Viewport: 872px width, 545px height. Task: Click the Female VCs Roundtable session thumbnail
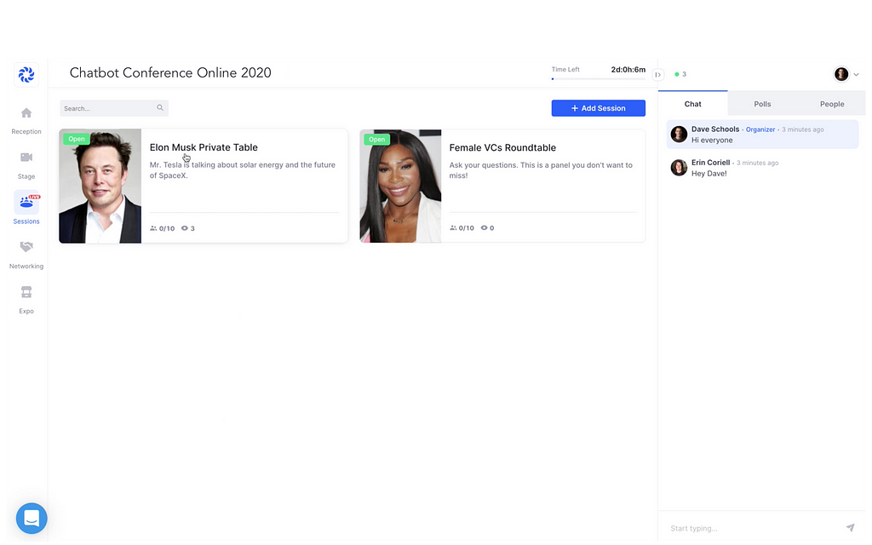(400, 186)
